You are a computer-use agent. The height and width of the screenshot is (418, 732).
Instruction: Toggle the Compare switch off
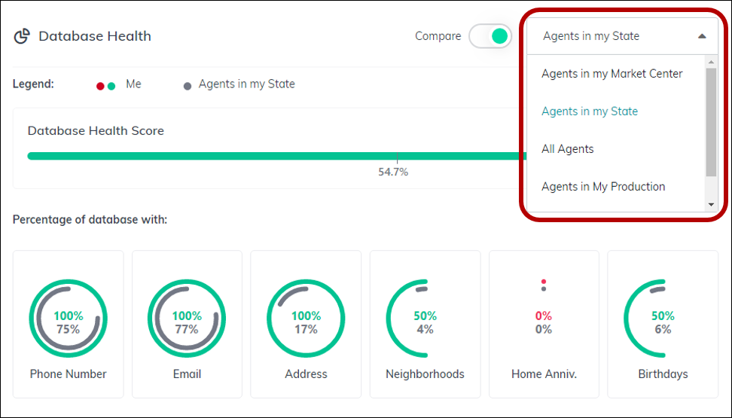[490, 36]
